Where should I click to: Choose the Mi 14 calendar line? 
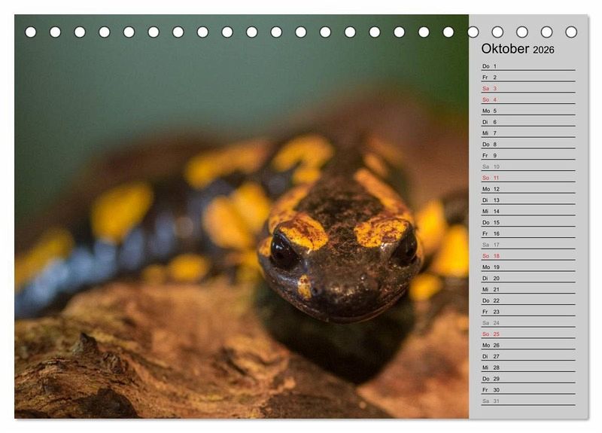click(x=528, y=211)
